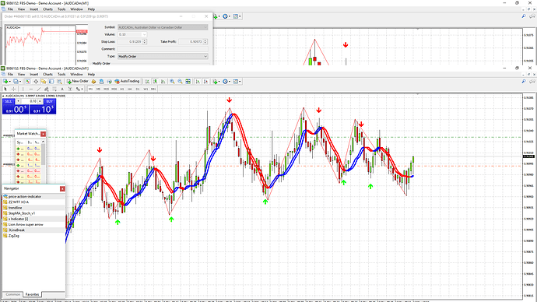Viewport: 537px width, 302px height.
Task: Click the blue SELL one-click button
Action: click(x=9, y=101)
